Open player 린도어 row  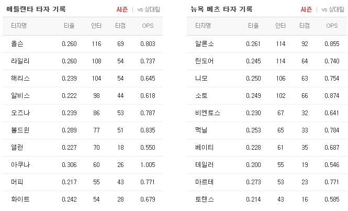[267, 61]
